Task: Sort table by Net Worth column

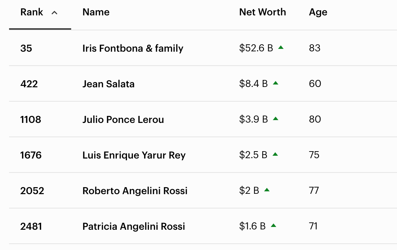Action: coord(262,12)
